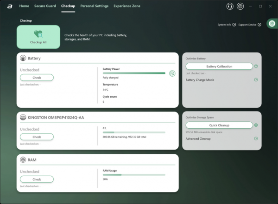Viewport: 278px width, 204px height.
Task: Click the Battery Check button
Action: (37, 78)
